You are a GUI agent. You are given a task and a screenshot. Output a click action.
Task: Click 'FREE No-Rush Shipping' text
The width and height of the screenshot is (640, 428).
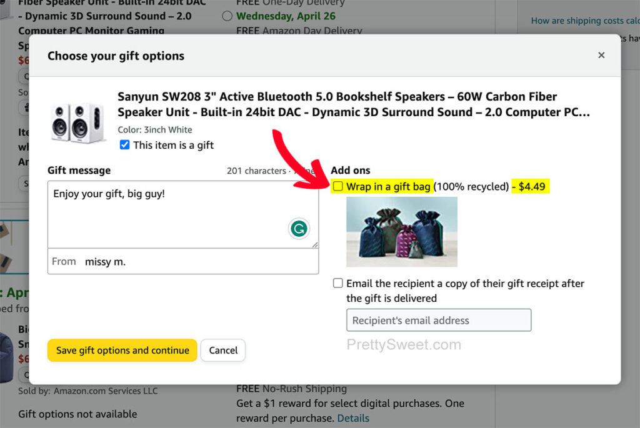click(x=291, y=389)
